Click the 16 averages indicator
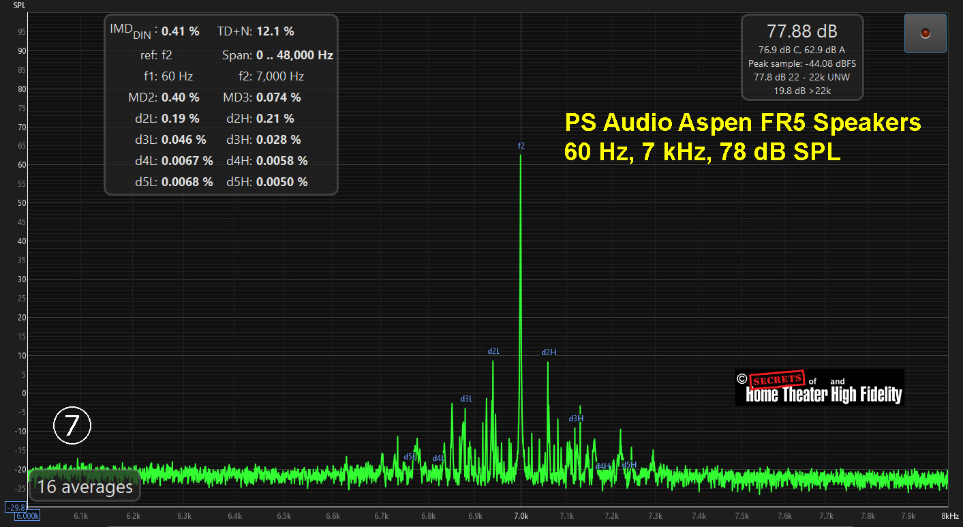Screen dimensions: 963x527 tap(85, 487)
